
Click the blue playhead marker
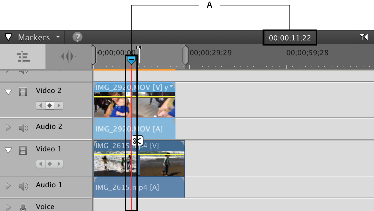coord(131,60)
